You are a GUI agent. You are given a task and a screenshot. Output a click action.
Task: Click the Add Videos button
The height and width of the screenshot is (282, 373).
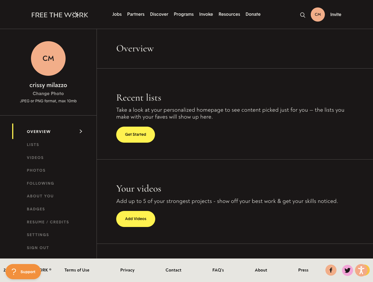[x=136, y=219]
